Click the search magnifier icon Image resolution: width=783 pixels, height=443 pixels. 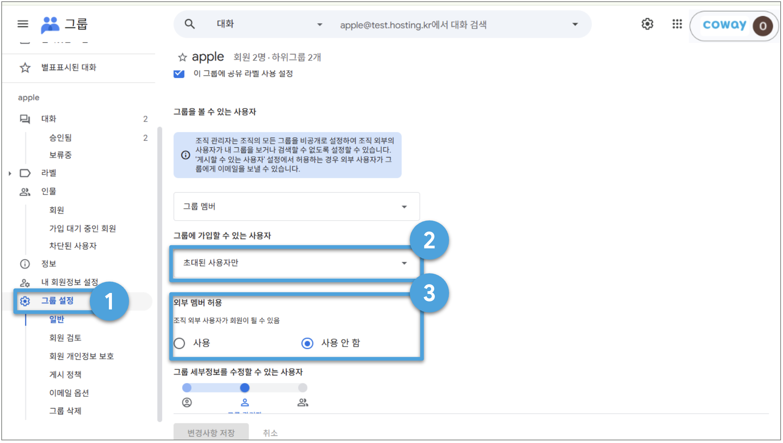pyautogui.click(x=190, y=24)
